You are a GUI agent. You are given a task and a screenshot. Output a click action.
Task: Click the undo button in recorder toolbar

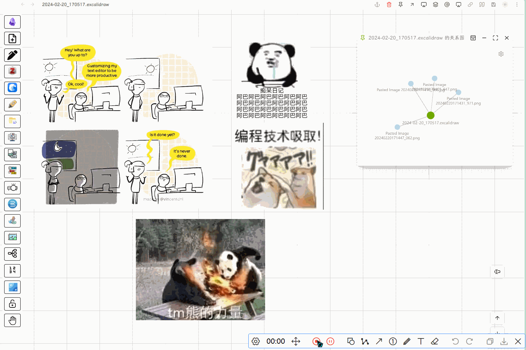pyautogui.click(x=455, y=341)
